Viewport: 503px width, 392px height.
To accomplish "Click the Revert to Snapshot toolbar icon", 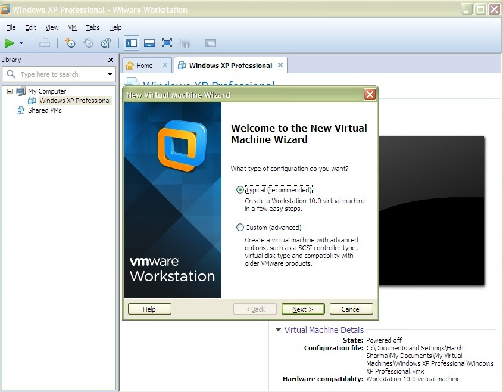I will coord(88,43).
